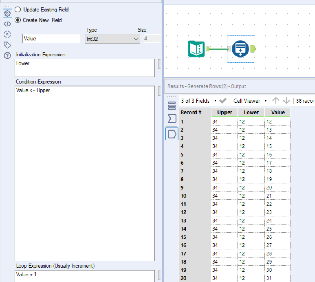Select the Update Existing Field option

(18, 10)
